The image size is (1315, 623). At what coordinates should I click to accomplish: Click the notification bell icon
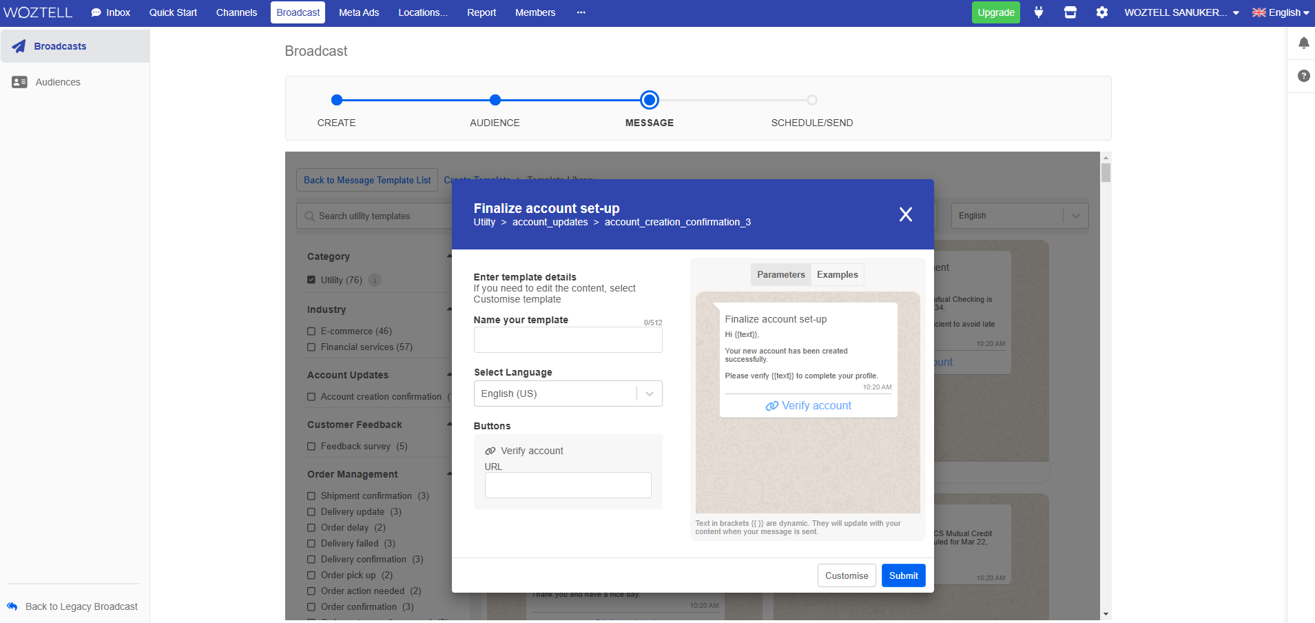pos(1303,43)
